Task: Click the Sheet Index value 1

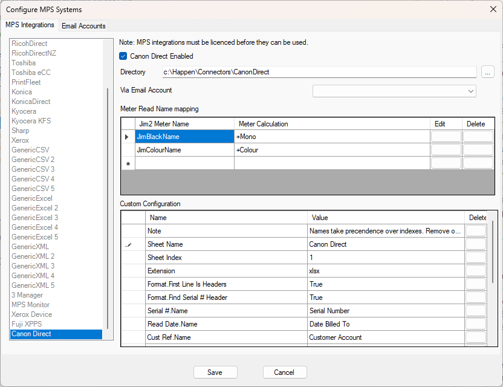Action: pos(386,258)
